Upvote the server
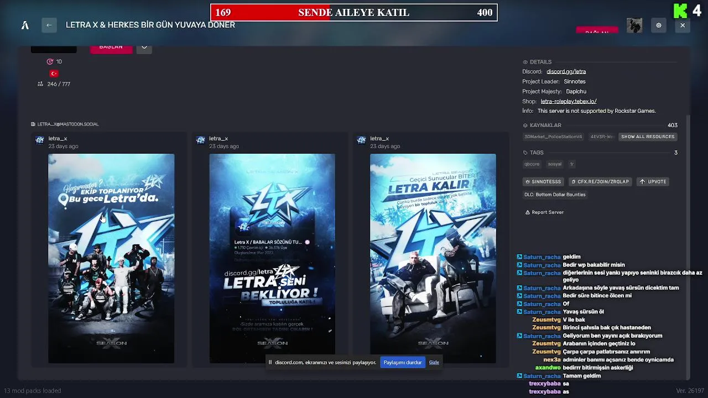 [x=653, y=181]
